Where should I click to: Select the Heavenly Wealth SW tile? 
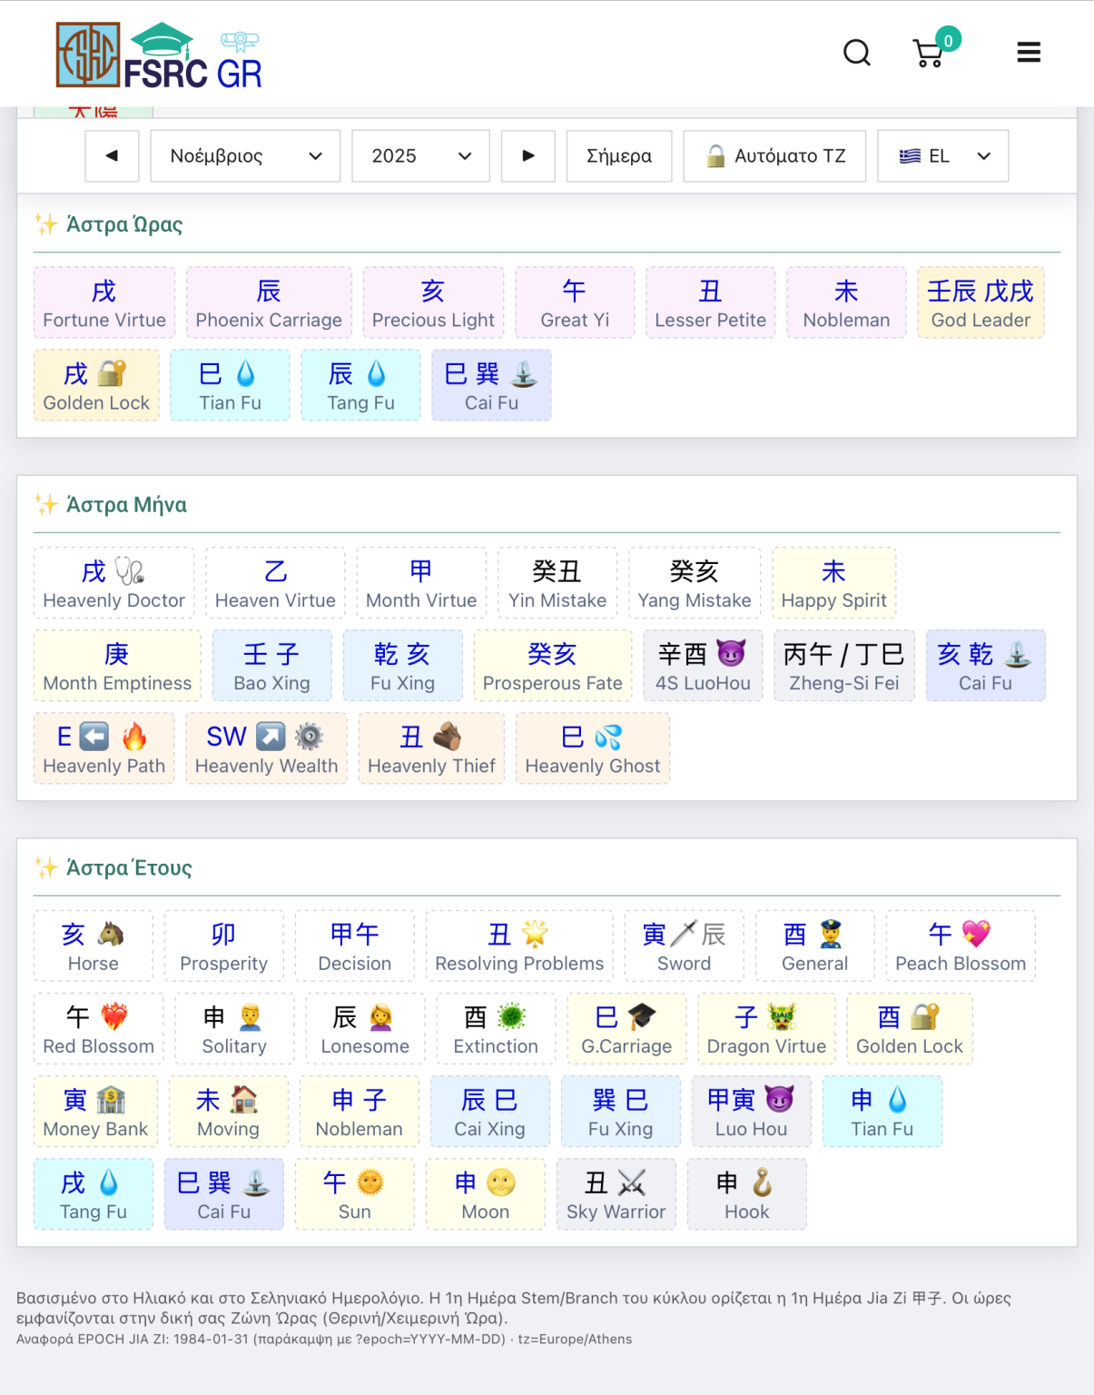click(x=266, y=748)
